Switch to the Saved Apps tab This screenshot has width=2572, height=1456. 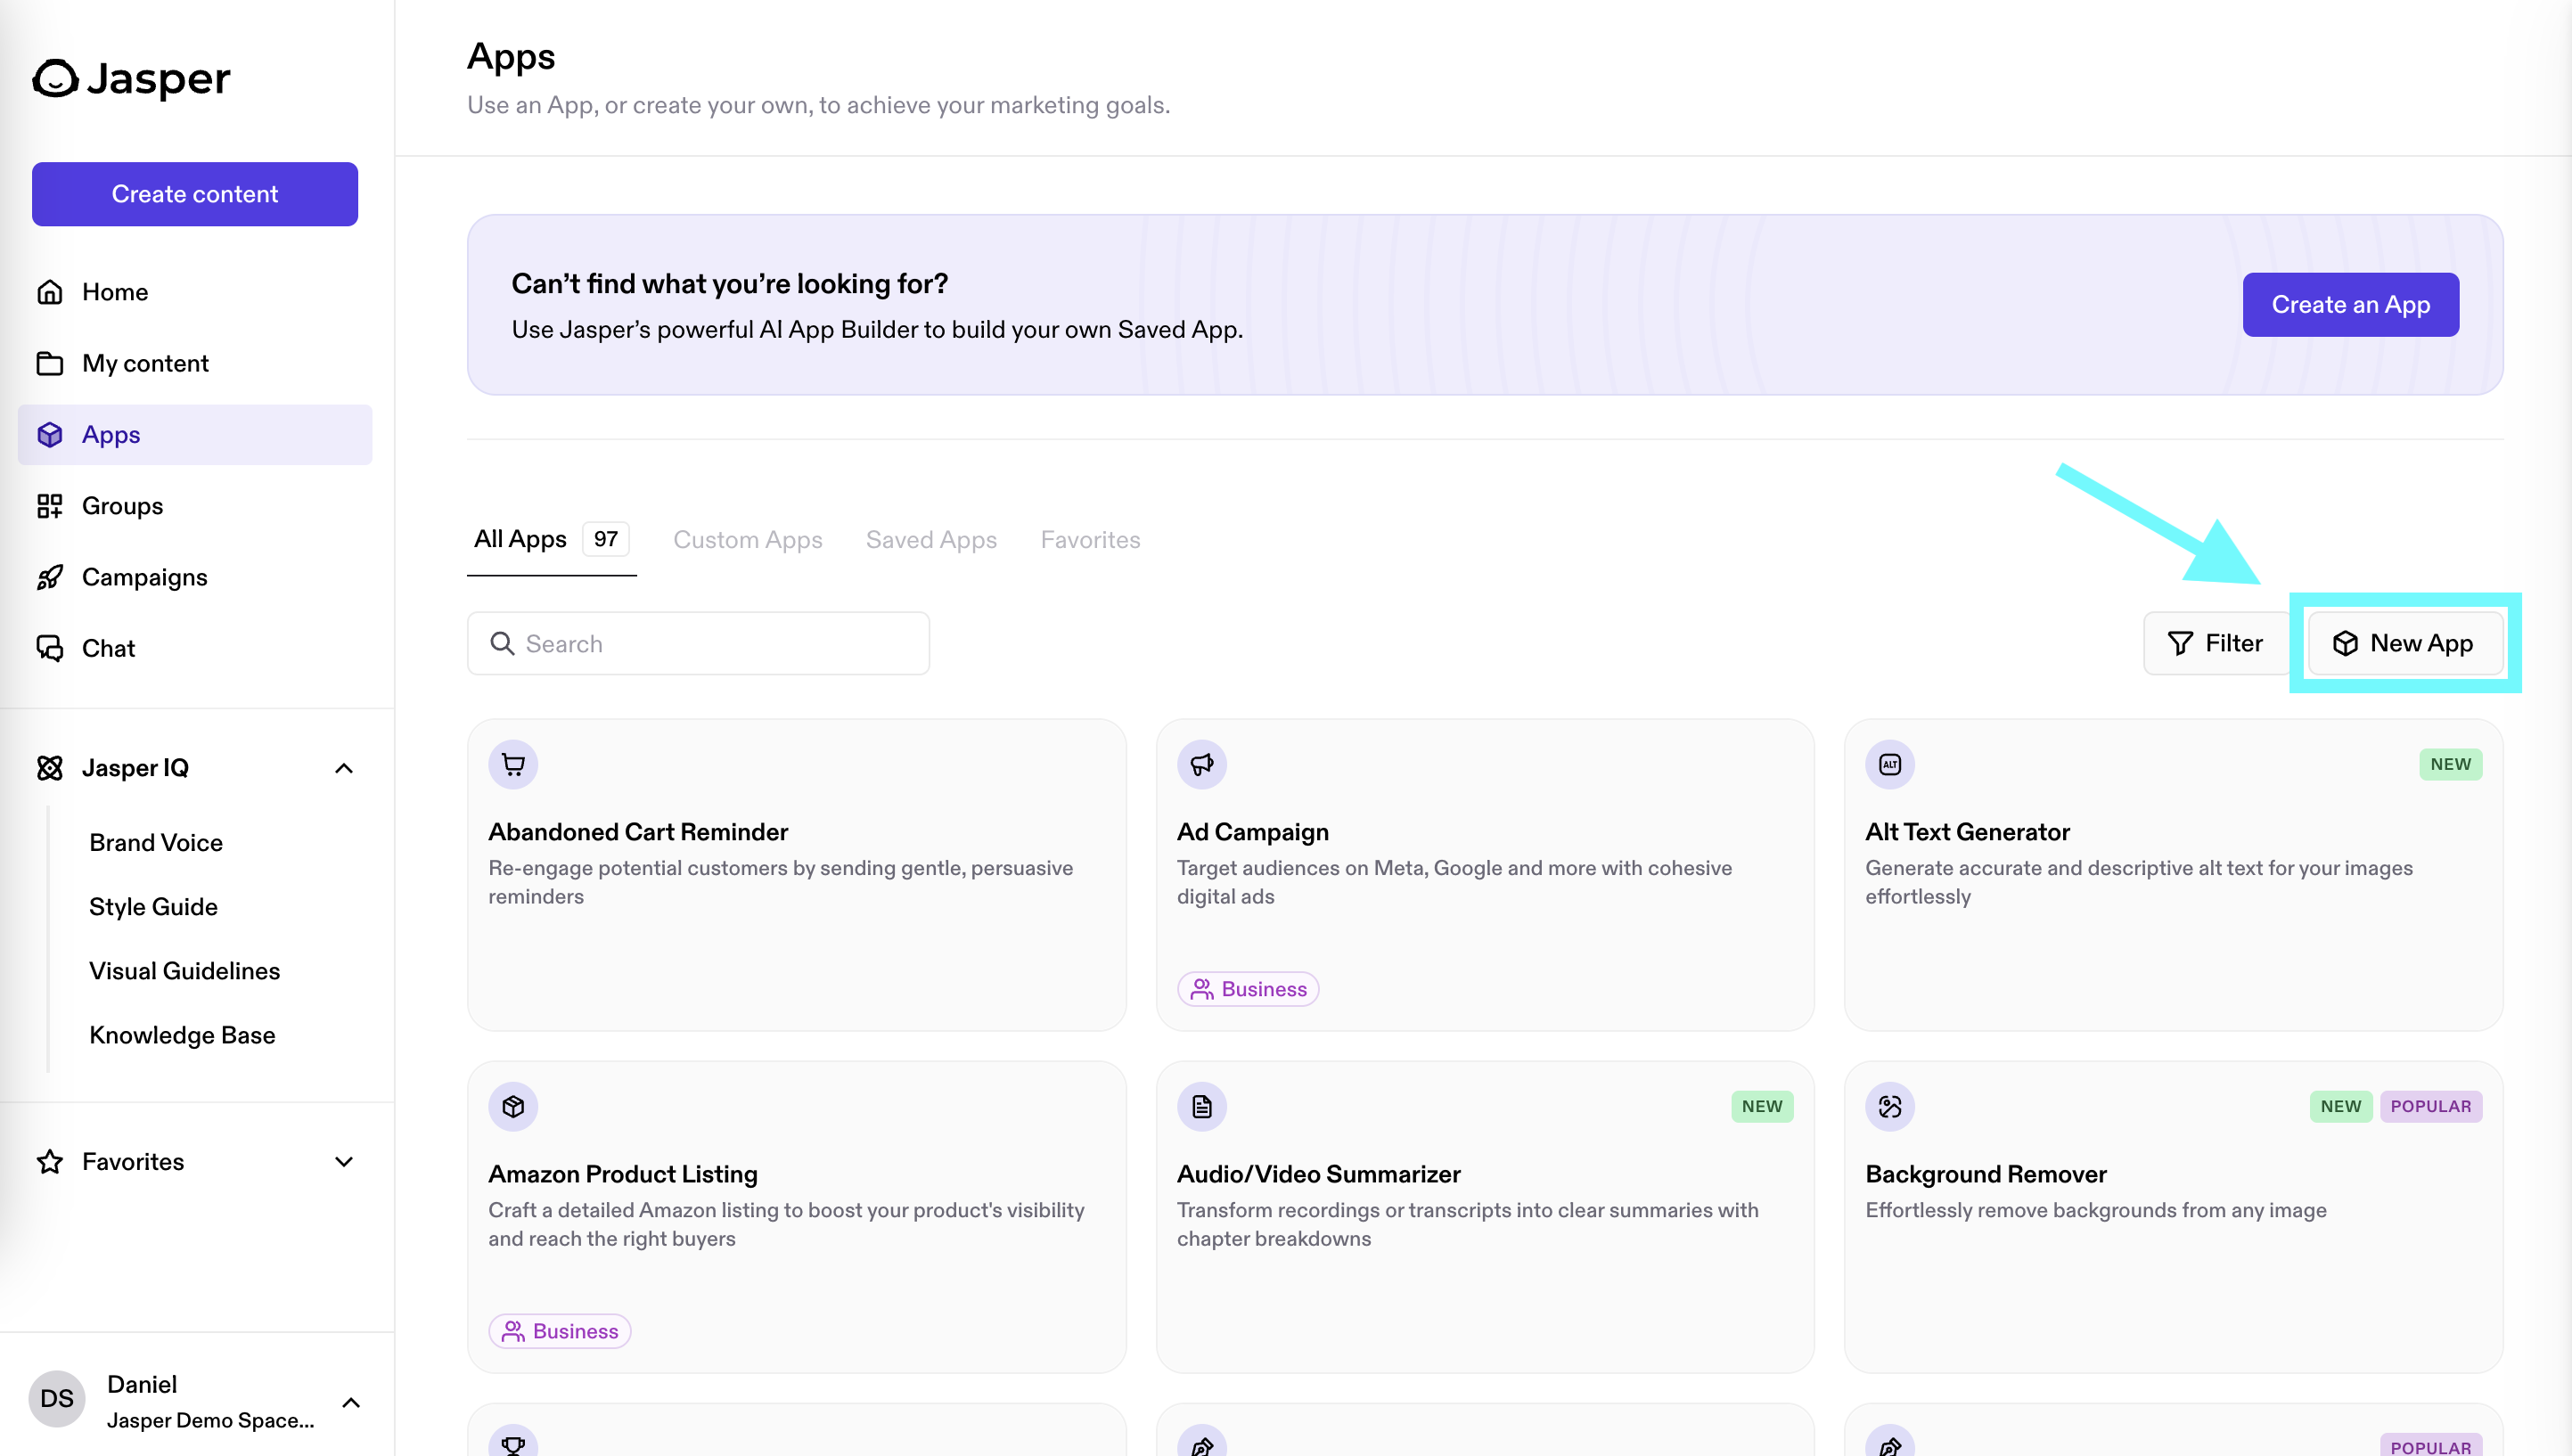931,540
